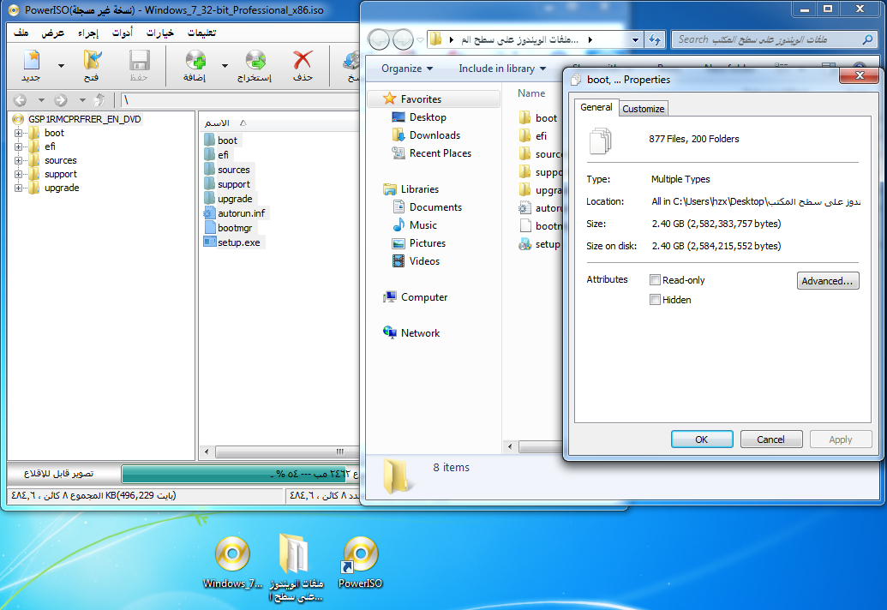Click the refresh button beside the Explorer address bar
887x610 pixels.
[x=655, y=39]
